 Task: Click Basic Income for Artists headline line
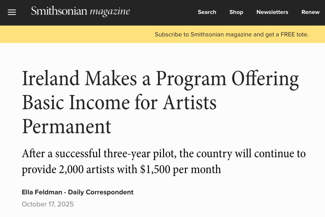tap(119, 102)
